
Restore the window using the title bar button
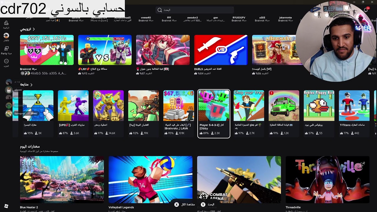tap(363, 2)
